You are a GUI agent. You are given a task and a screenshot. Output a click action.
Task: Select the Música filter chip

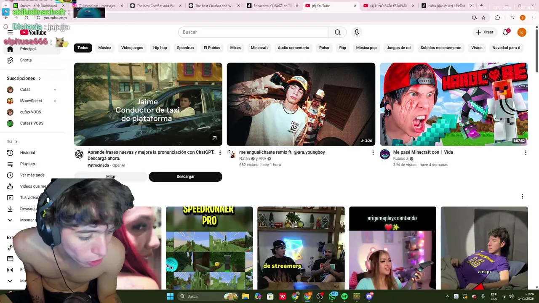point(105,48)
